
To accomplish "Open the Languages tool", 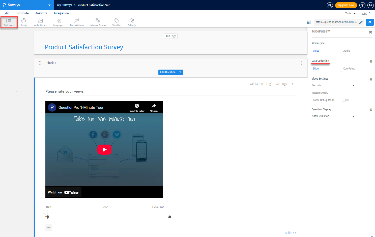I will [x=58, y=22].
